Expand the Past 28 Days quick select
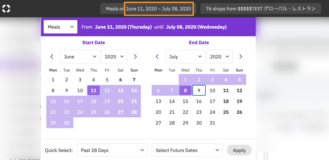Viewport: 329px width, 160px height. tap(112, 150)
